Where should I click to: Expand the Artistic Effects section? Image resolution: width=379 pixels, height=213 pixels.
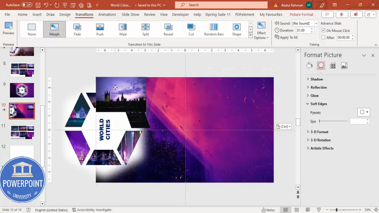(322, 148)
